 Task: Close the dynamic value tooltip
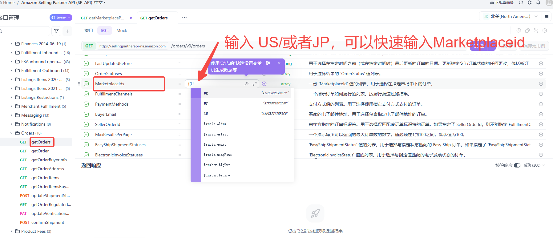pyautogui.click(x=279, y=63)
